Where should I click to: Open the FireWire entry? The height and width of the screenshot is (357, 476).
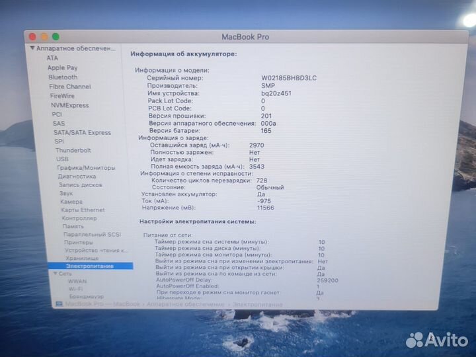[62, 96]
